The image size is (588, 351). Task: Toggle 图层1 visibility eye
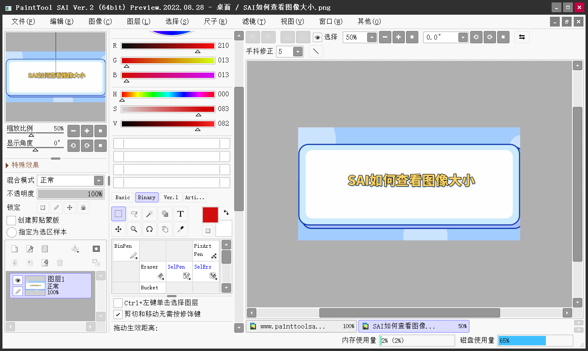point(18,280)
